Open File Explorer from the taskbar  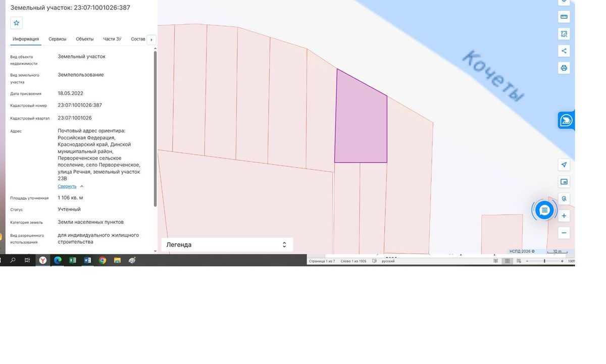click(x=117, y=260)
